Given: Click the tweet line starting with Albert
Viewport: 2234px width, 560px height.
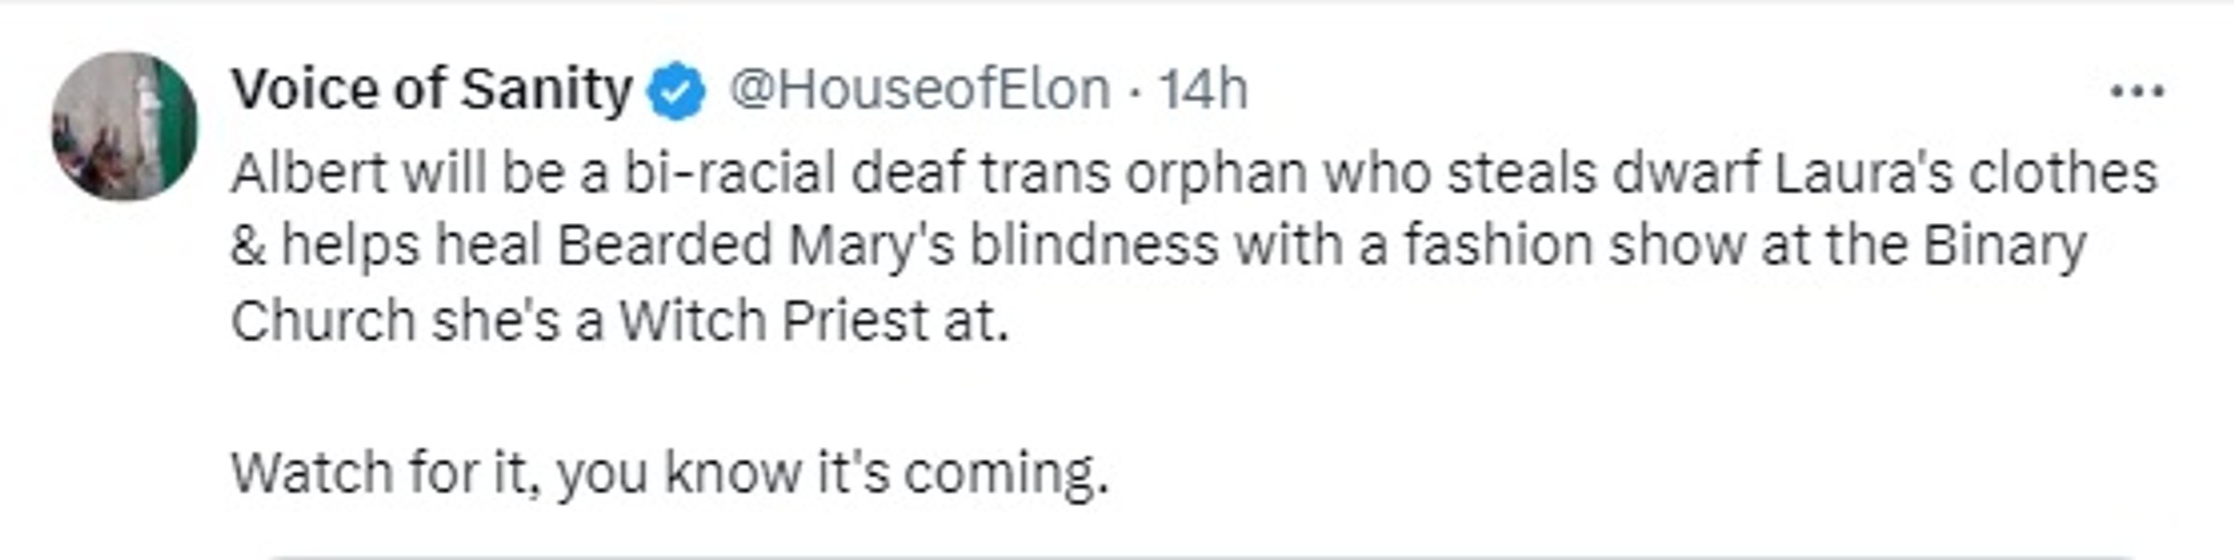Looking at the screenshot, I should coord(1193,174).
